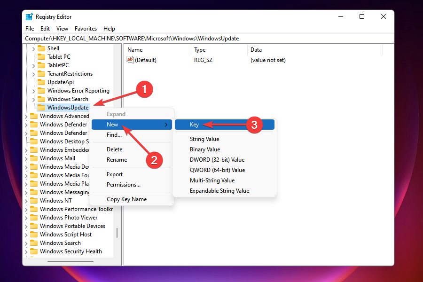Sort by the Type column header
This screenshot has width=423, height=282.
click(x=219, y=50)
